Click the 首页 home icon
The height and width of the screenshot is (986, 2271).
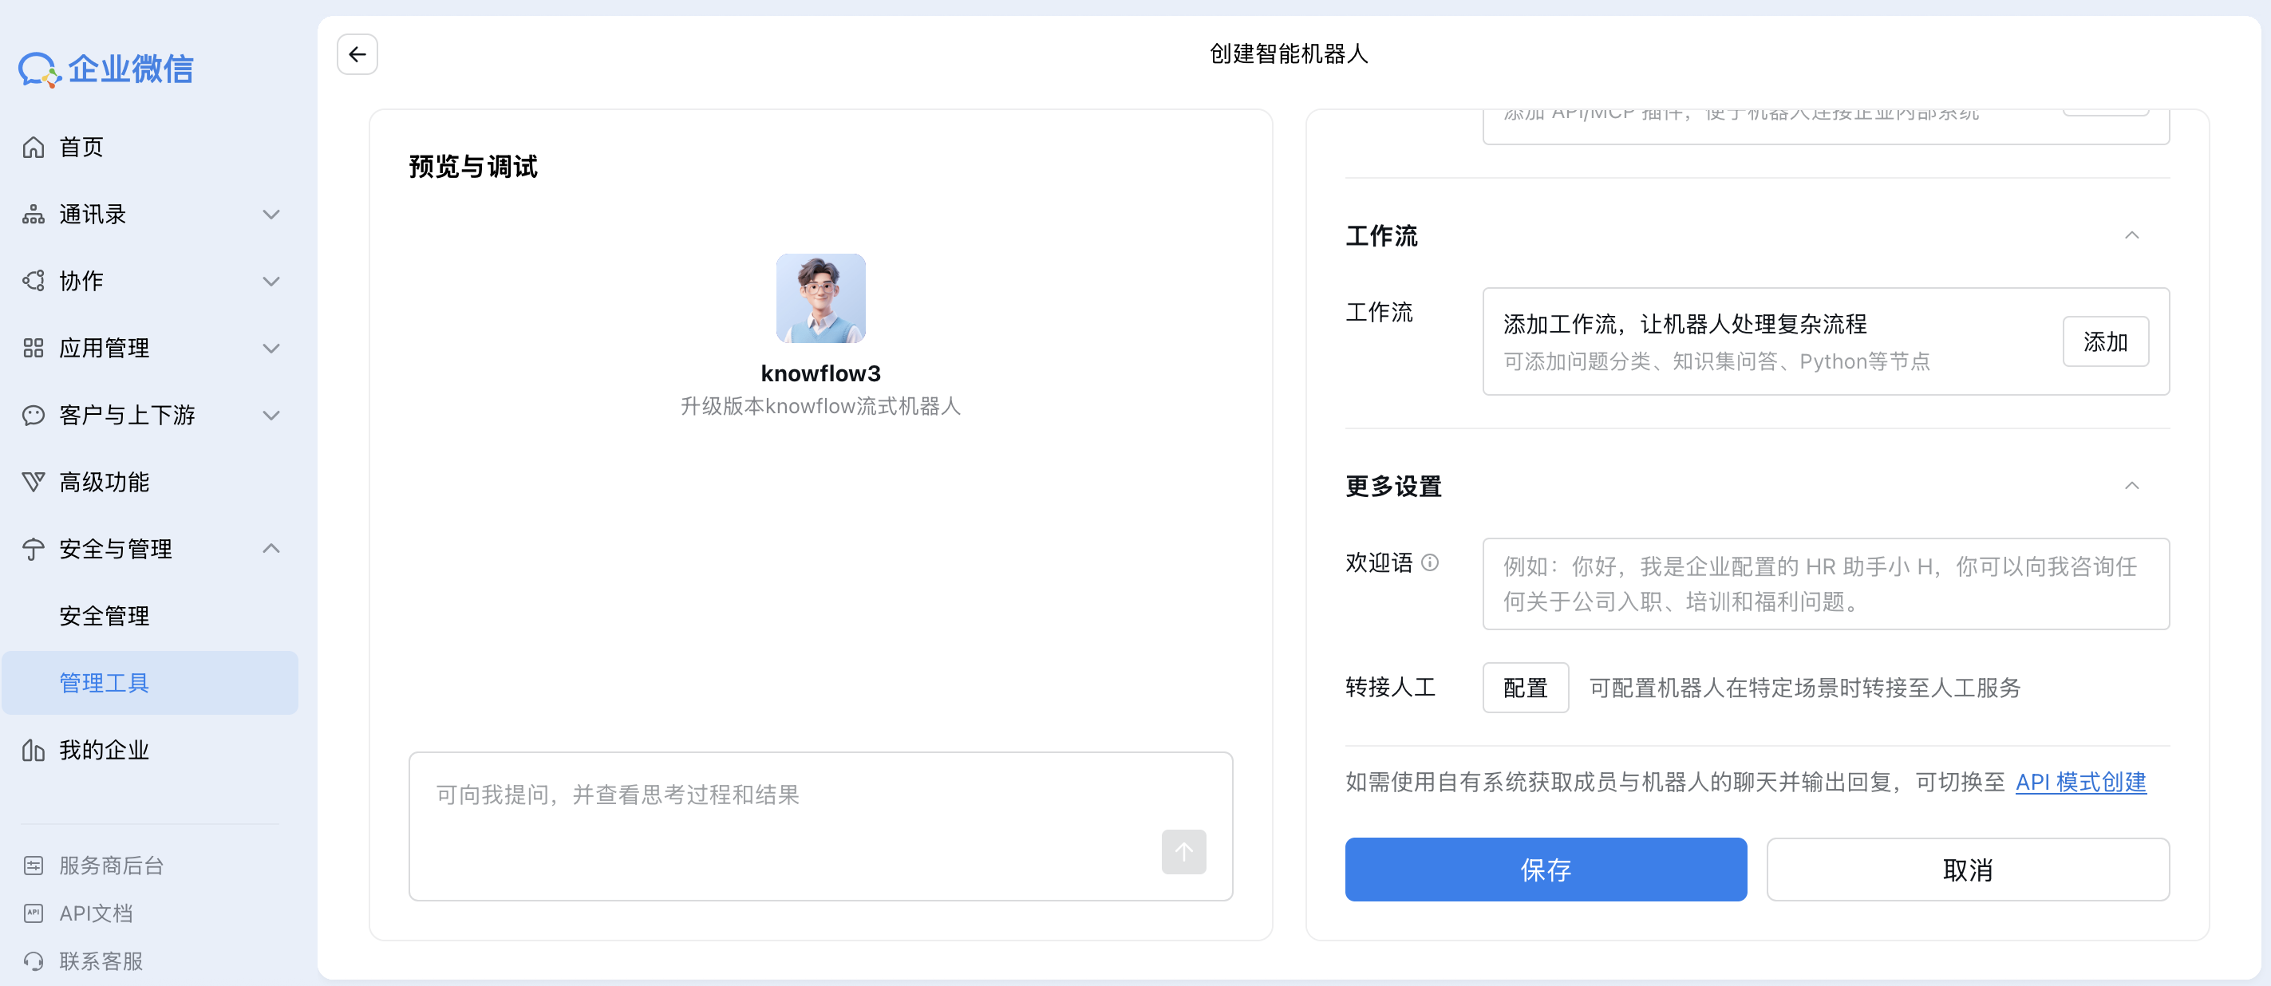click(x=34, y=147)
